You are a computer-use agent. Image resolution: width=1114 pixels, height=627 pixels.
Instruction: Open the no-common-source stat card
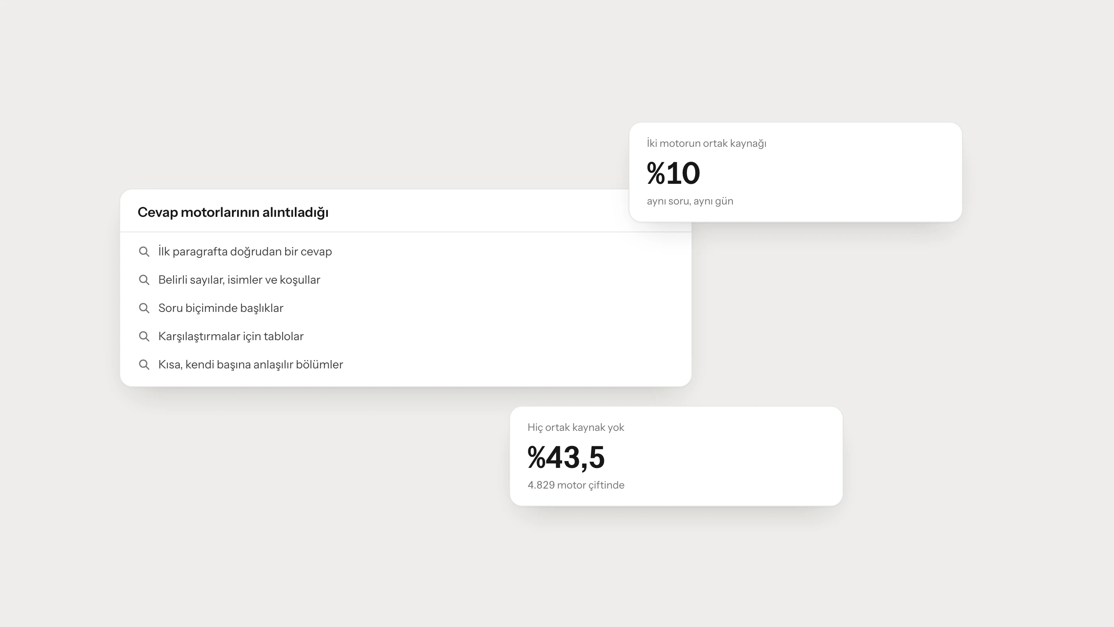(x=676, y=456)
